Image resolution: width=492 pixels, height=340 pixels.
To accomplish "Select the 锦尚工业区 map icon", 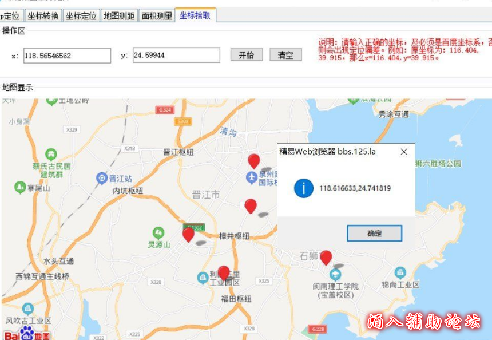I will 400,273.
